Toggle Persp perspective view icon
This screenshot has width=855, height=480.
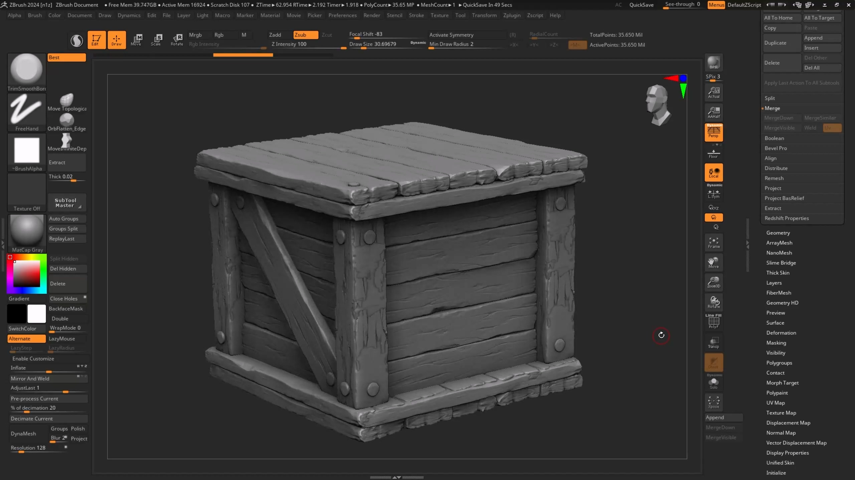click(x=713, y=132)
